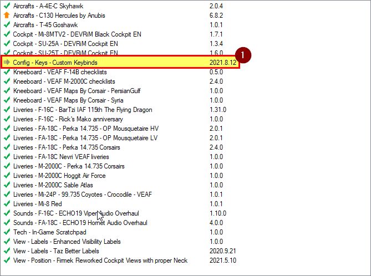Click the yellow arrow icon beside Custom Keybinds
Image resolution: width=371 pixels, height=276 pixels.
point(7,63)
